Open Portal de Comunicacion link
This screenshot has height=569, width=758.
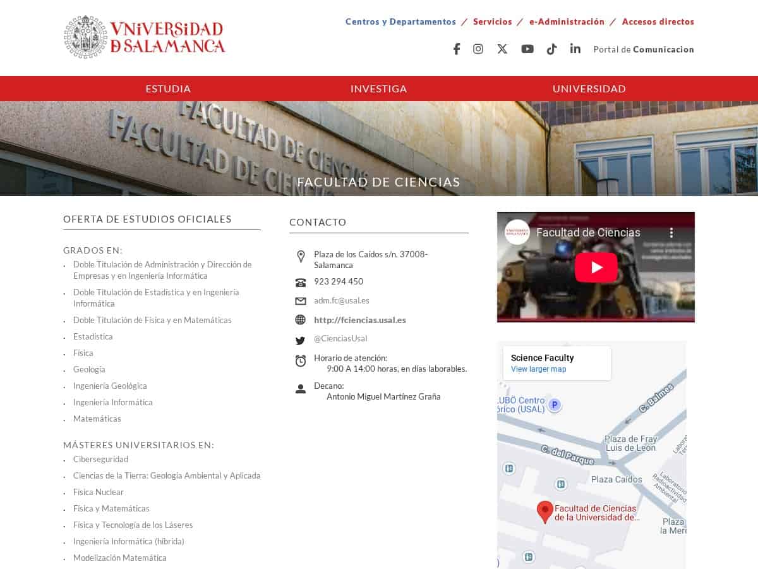pyautogui.click(x=644, y=49)
